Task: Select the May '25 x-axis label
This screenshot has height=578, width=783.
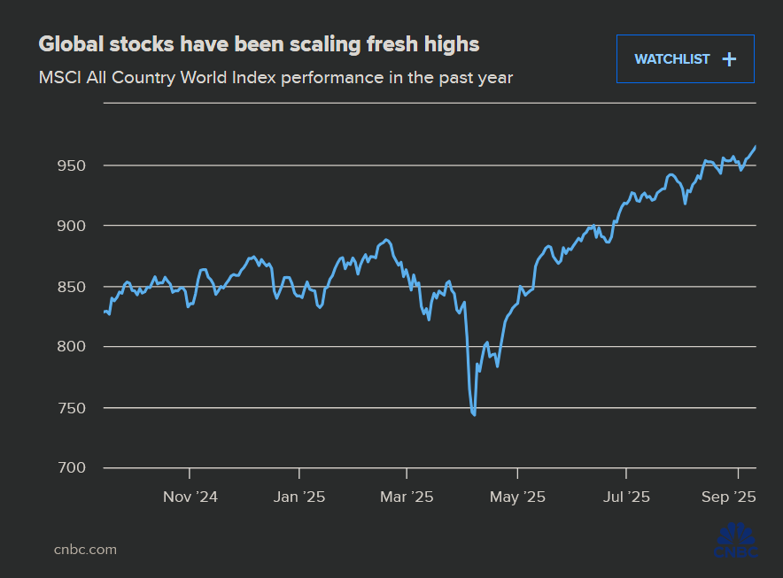Action: [x=516, y=497]
